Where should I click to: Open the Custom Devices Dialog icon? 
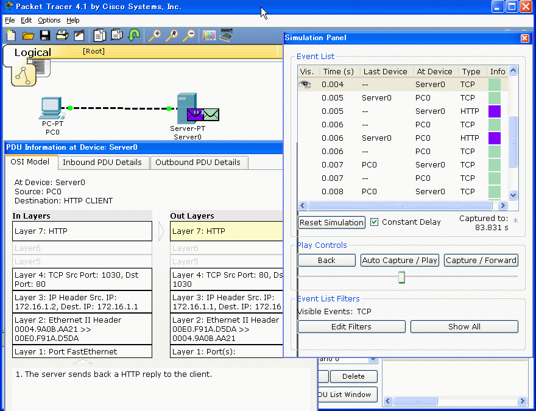(225, 35)
